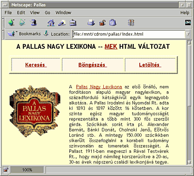Open the File menu
The height and width of the screenshot is (176, 194).
pyautogui.click(x=8, y=13)
